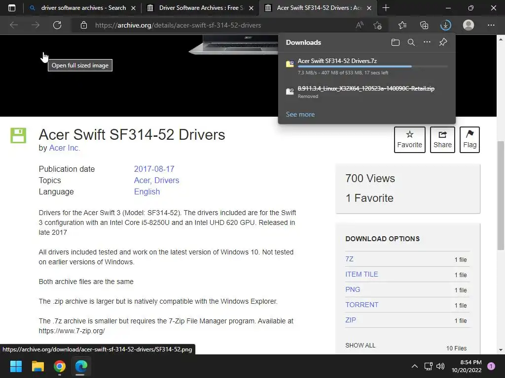
Task: Open the user profile avatar
Action: click(x=469, y=25)
